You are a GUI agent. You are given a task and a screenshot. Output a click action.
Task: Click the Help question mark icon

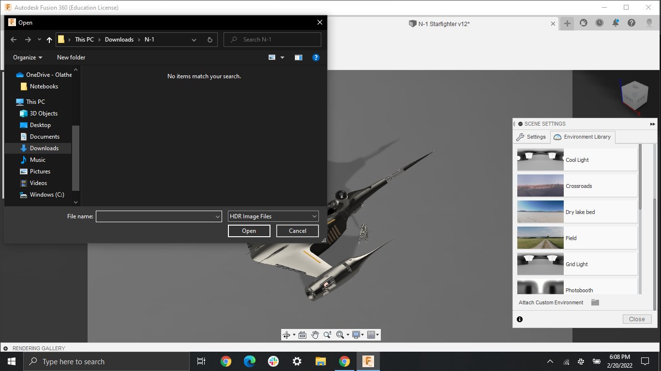(x=316, y=57)
